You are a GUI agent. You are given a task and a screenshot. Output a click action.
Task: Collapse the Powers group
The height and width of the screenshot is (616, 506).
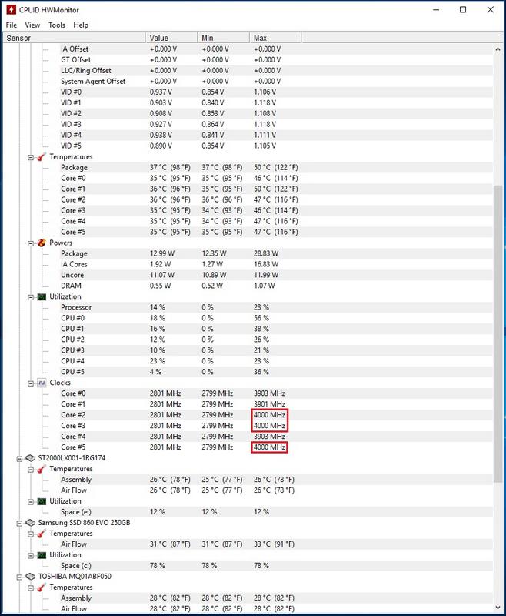[31, 243]
